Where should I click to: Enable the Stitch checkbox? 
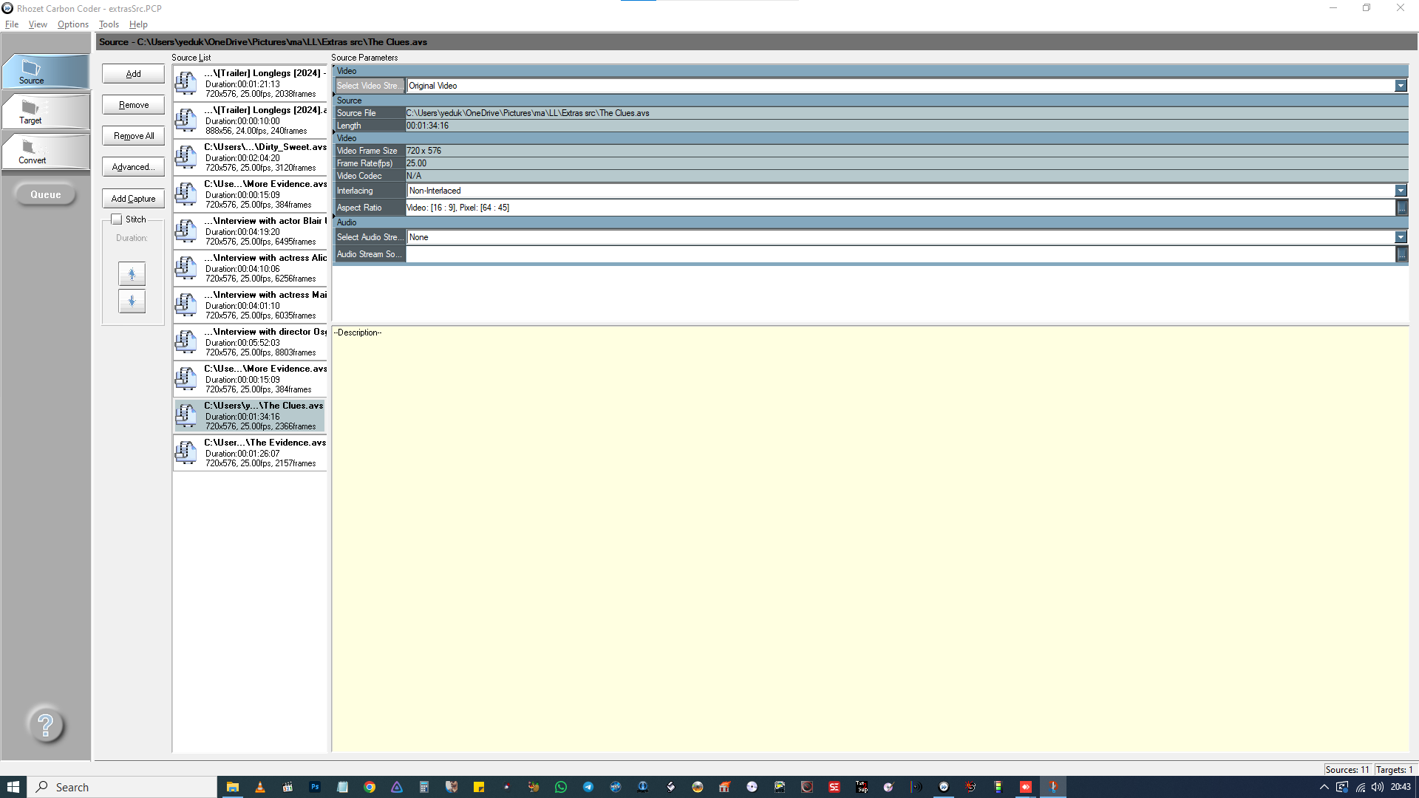tap(116, 219)
